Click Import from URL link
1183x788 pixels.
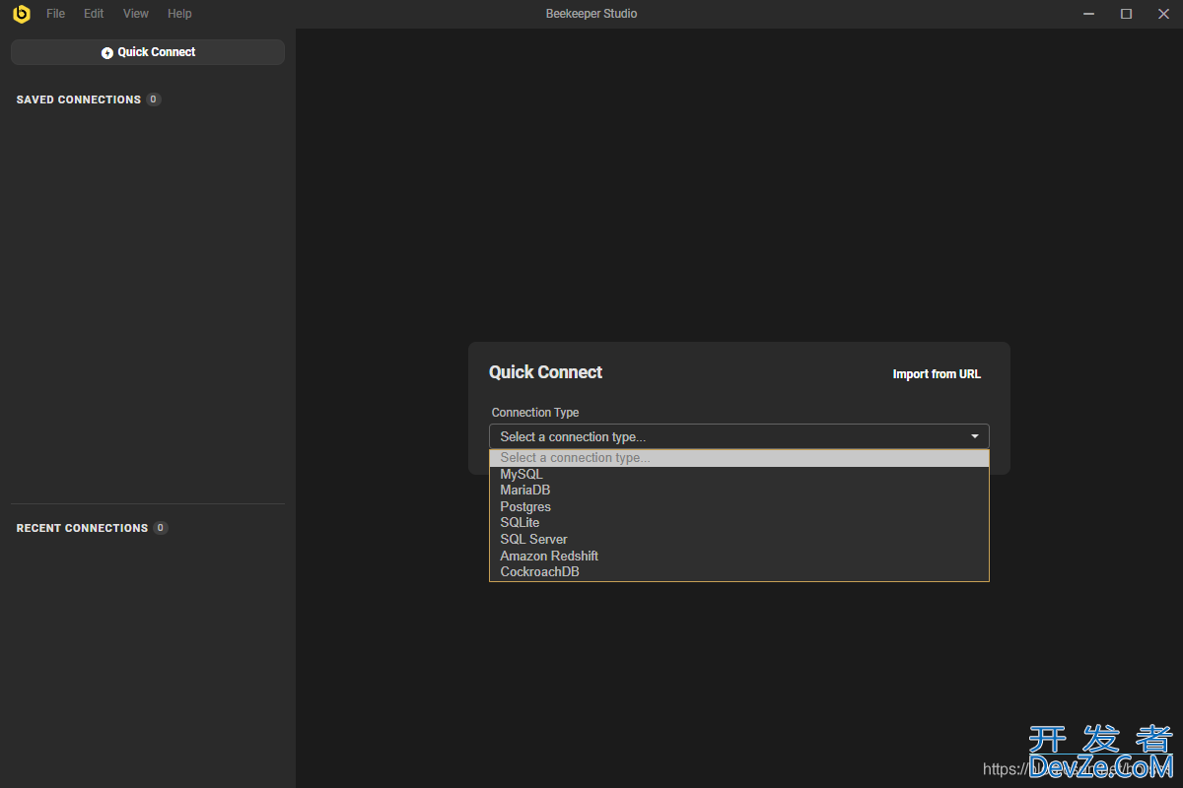(x=937, y=374)
